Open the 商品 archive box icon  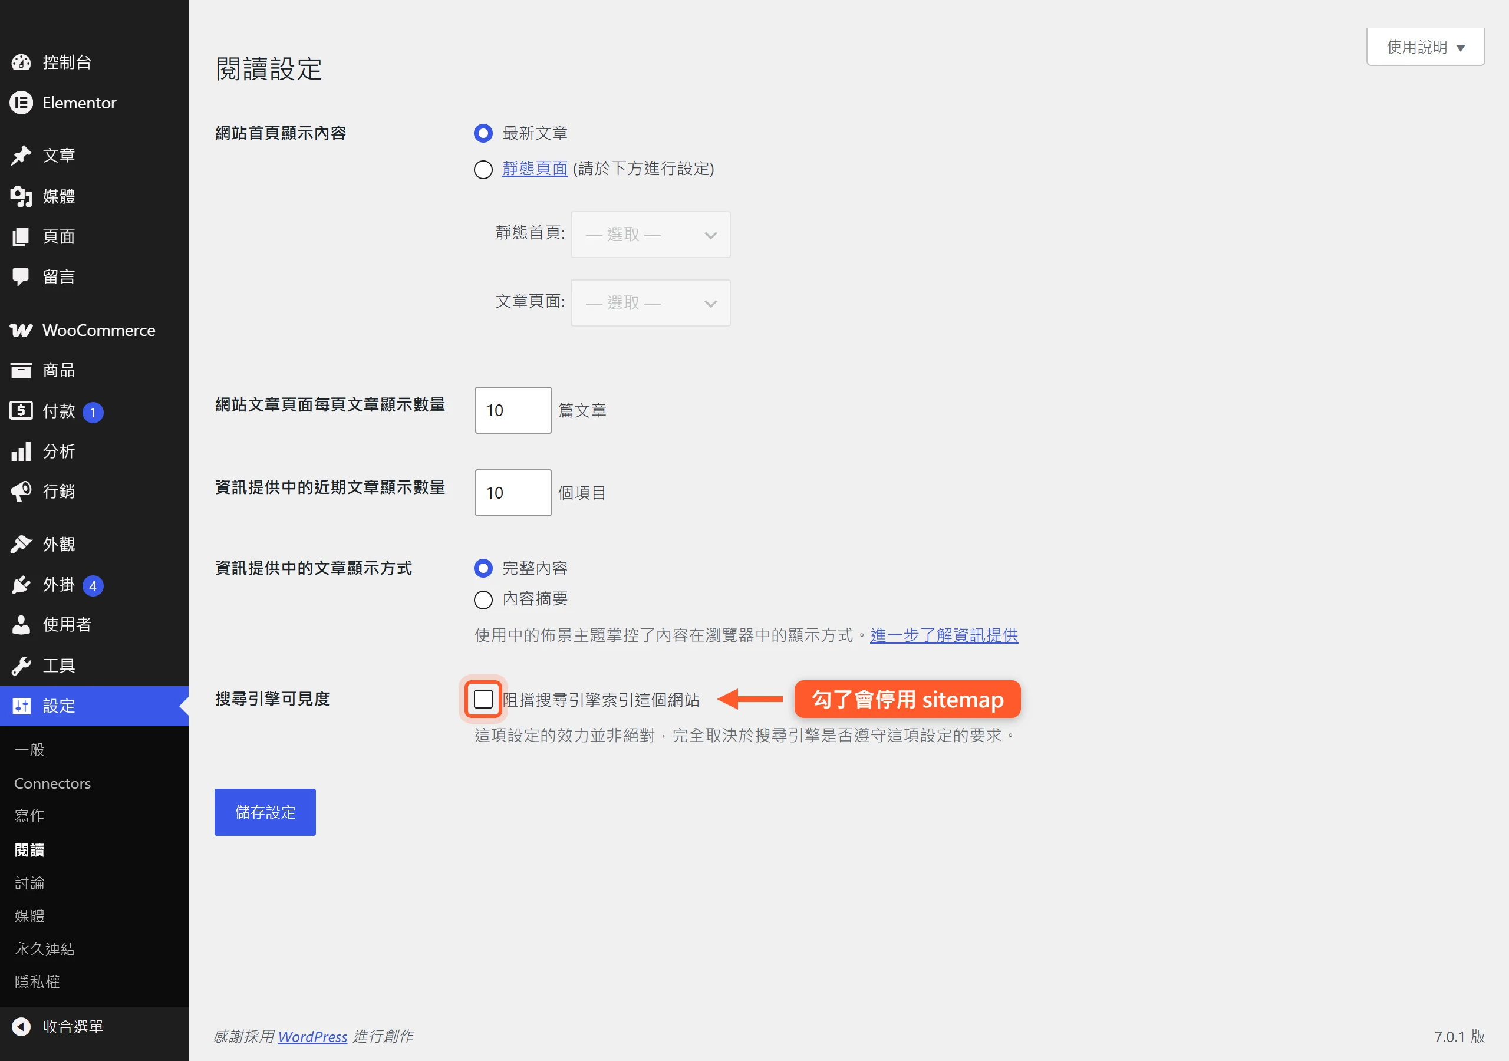coord(21,370)
